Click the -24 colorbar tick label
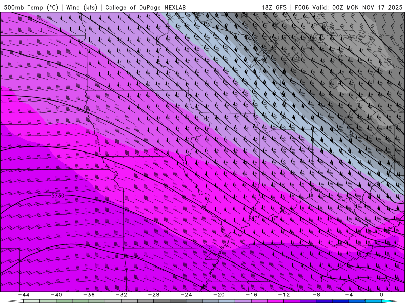 pyautogui.click(x=186, y=295)
